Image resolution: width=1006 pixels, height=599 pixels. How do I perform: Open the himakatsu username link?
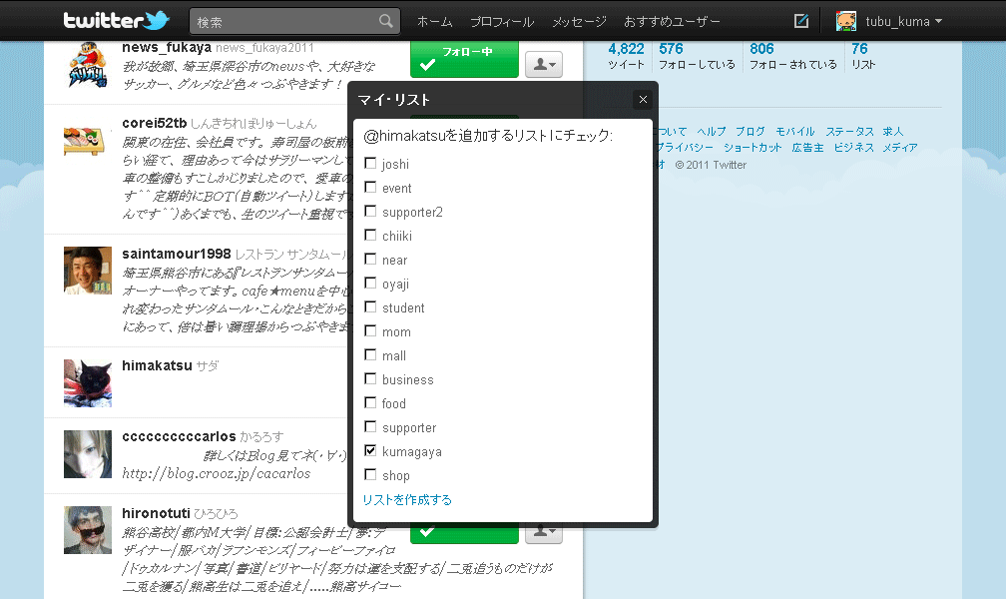(x=157, y=365)
